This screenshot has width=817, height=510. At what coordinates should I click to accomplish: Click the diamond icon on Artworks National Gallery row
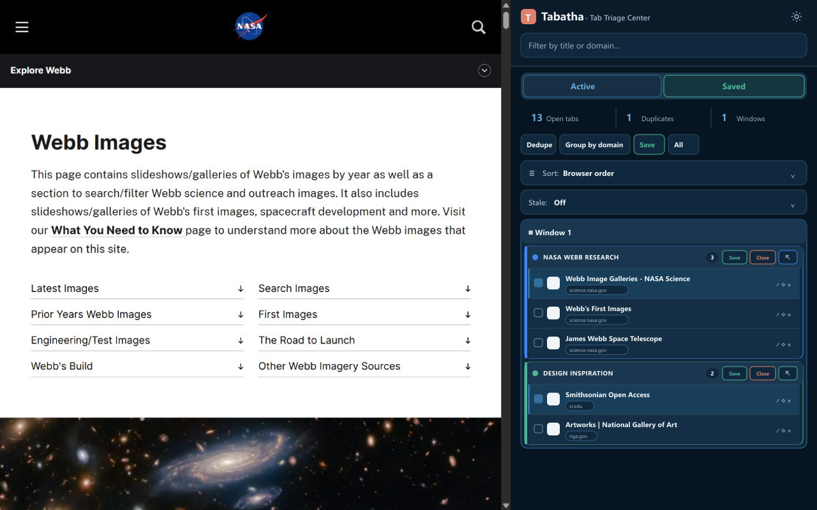[783, 431]
